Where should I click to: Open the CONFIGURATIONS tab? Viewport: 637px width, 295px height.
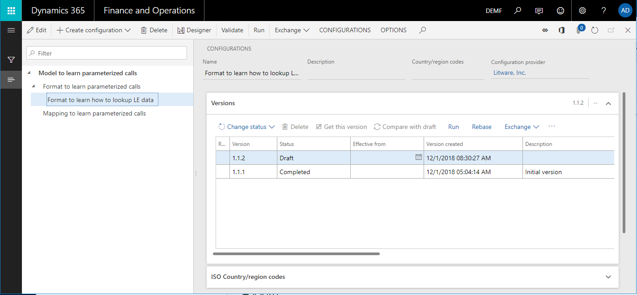pyautogui.click(x=345, y=30)
